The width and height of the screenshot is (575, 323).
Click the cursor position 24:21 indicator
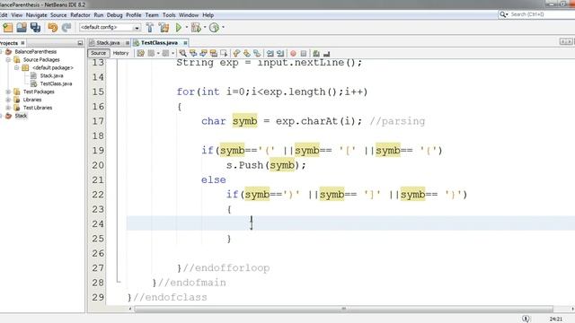point(556,319)
